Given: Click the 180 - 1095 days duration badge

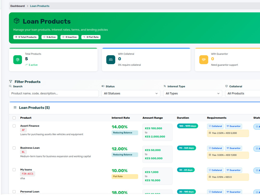Looking at the screenshot, I should point(187,126).
